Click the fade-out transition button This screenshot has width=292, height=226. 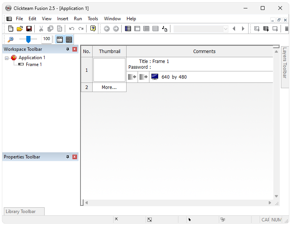point(143,77)
